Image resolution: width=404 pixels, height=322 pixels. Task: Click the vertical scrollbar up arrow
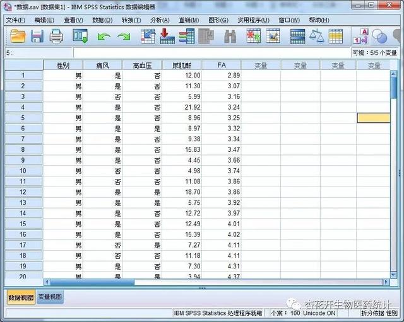393,74
